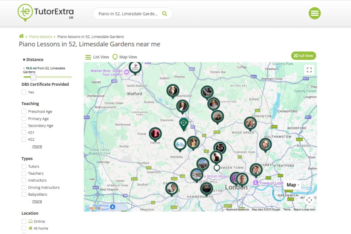Select the Map View tab

(125, 57)
